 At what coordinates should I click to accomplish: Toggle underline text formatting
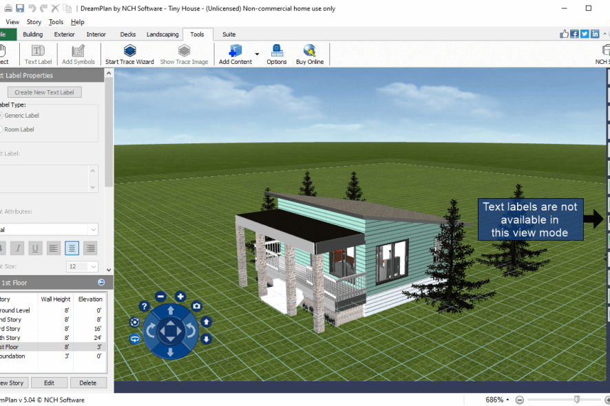click(x=35, y=248)
